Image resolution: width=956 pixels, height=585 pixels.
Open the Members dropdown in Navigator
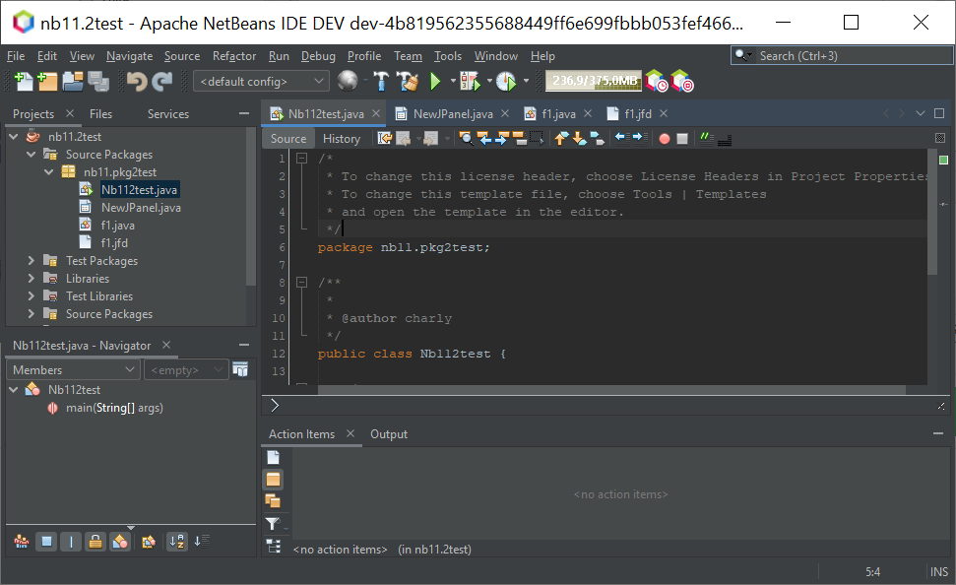click(x=73, y=369)
